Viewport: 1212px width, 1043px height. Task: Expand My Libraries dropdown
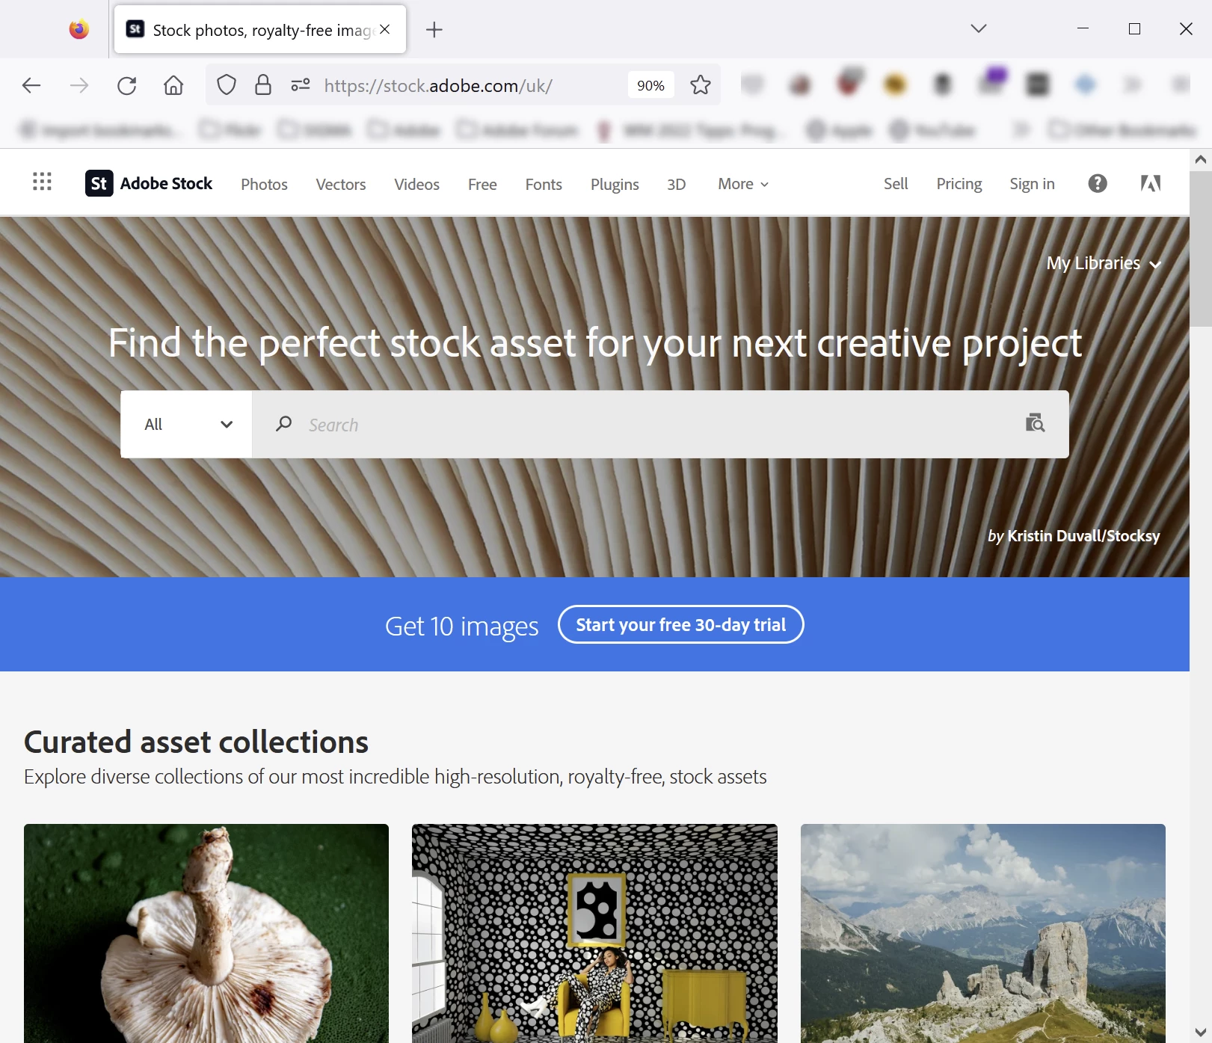tap(1104, 263)
